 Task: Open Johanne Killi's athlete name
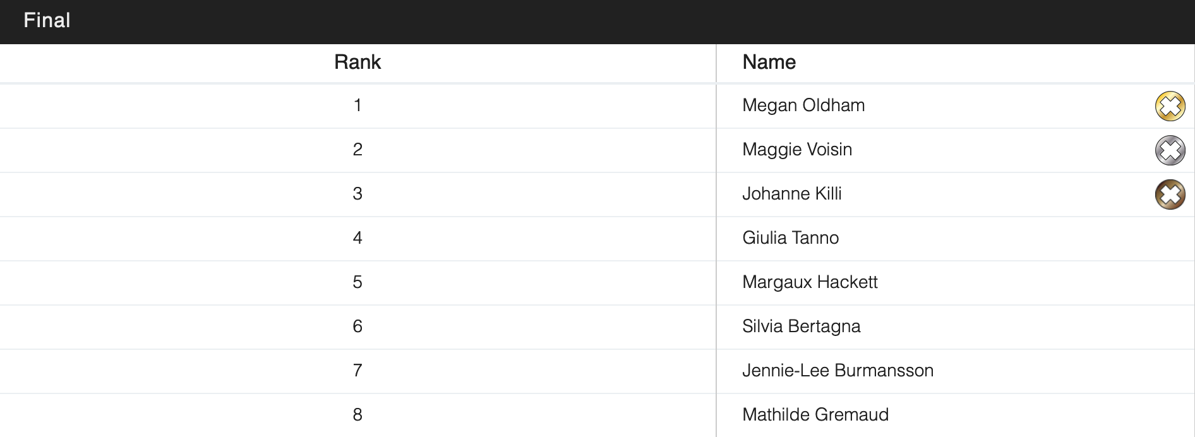(792, 194)
